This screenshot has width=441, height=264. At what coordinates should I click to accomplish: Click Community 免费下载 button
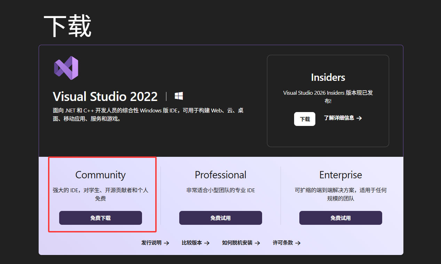101,218
